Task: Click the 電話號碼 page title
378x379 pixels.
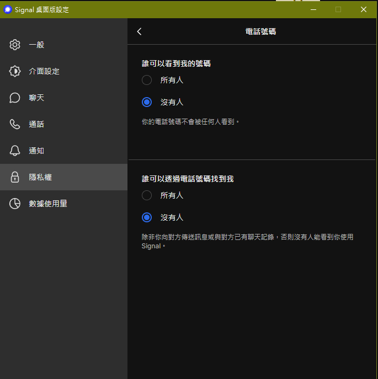Action: pos(260,31)
